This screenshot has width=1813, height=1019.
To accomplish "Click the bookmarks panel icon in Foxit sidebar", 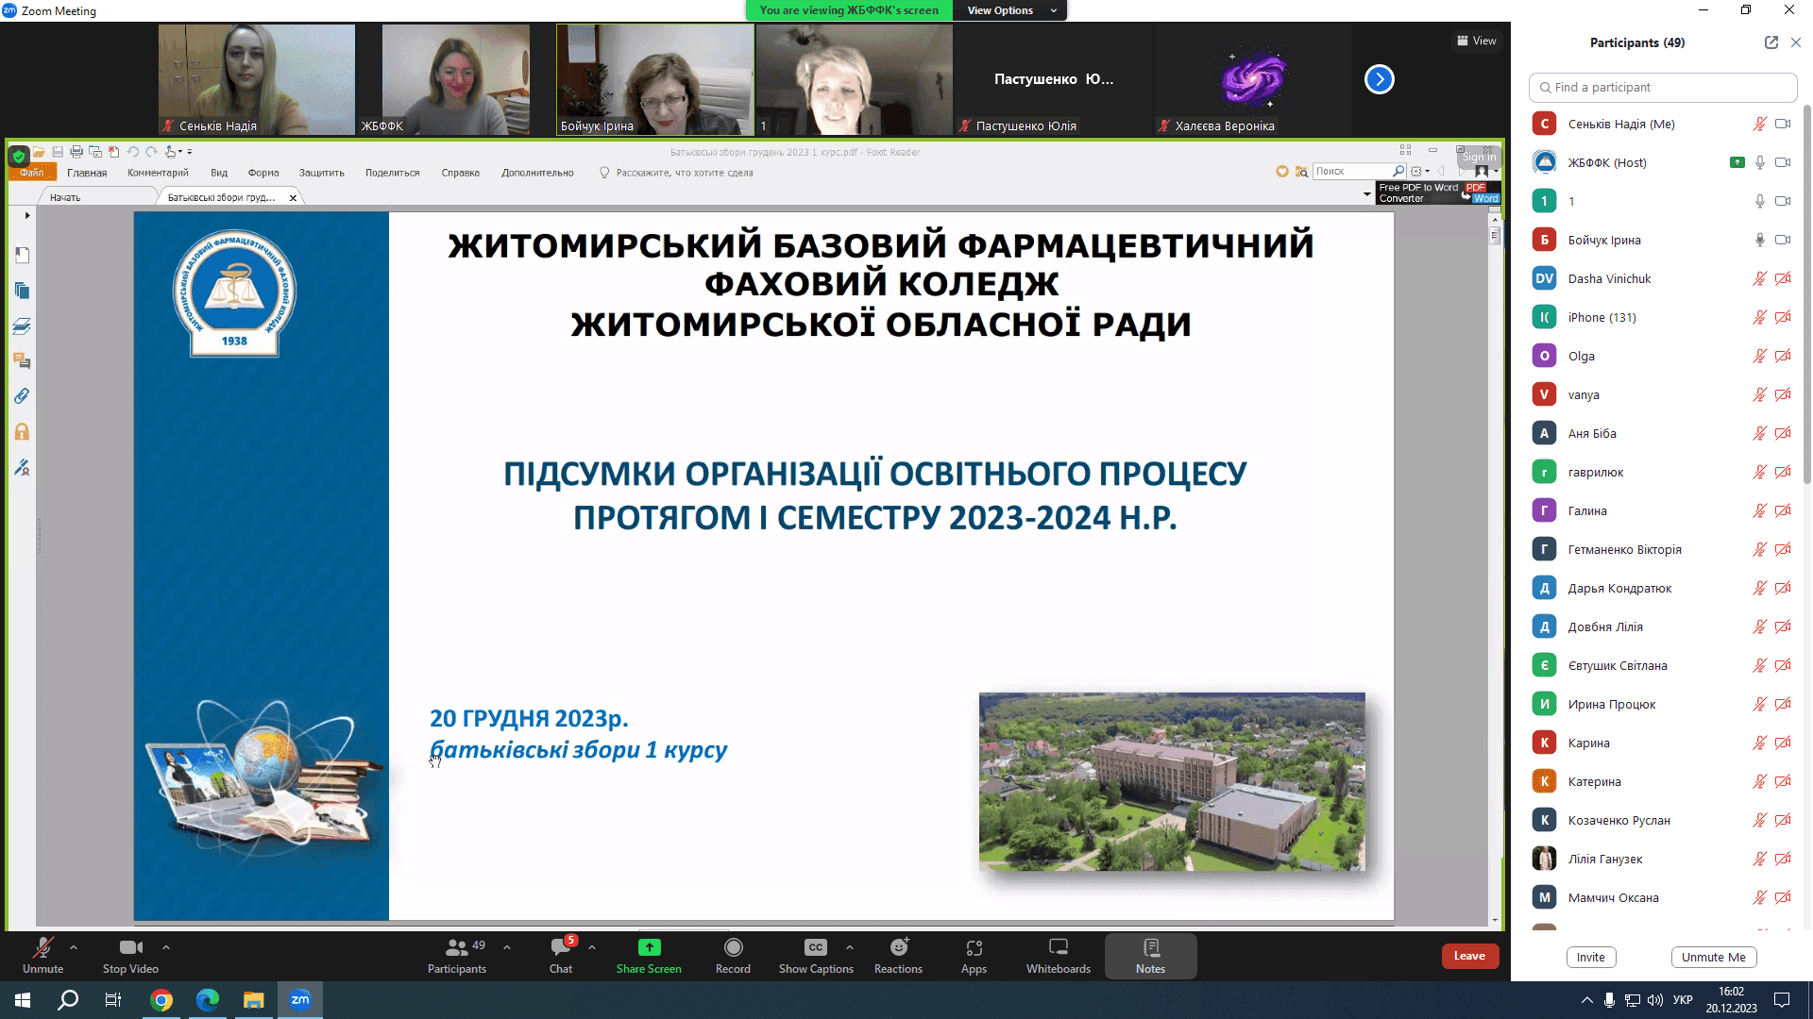I will [x=23, y=256].
